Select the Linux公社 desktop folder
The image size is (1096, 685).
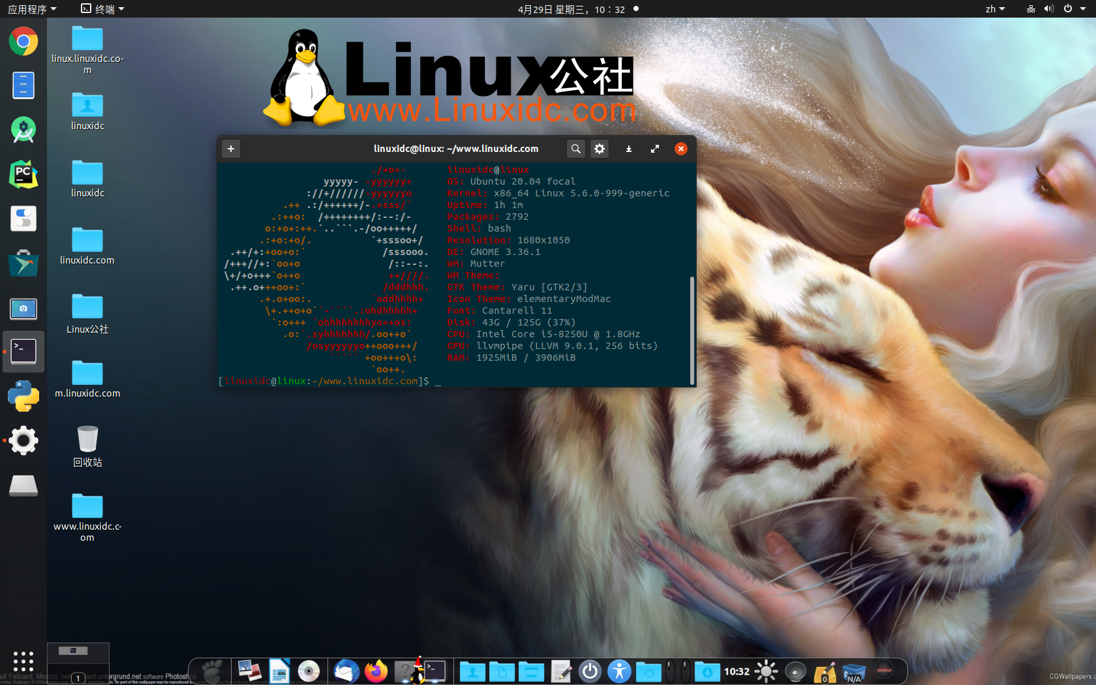tap(87, 314)
